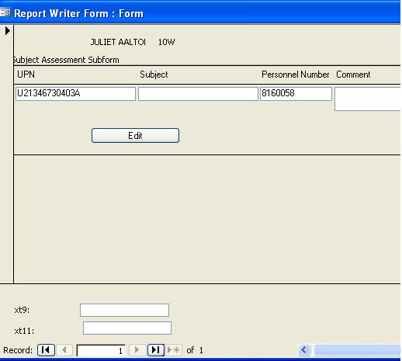Go to the first record
Viewport: 402px width, 361px height.
[x=46, y=350]
